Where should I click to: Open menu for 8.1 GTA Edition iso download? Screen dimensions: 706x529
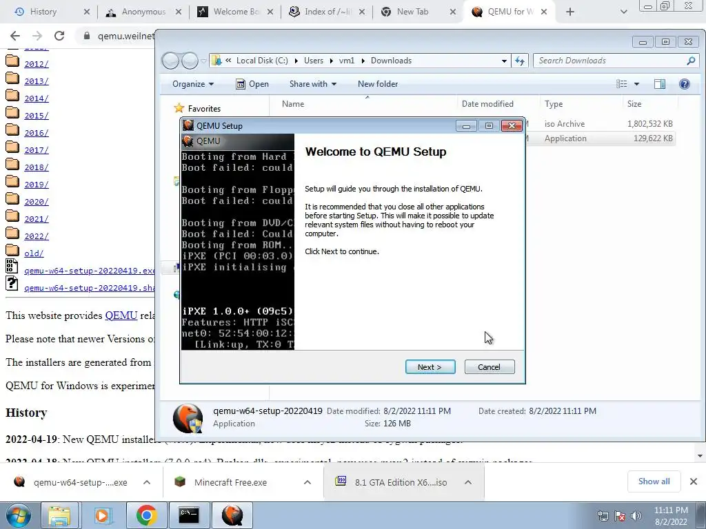(x=468, y=482)
